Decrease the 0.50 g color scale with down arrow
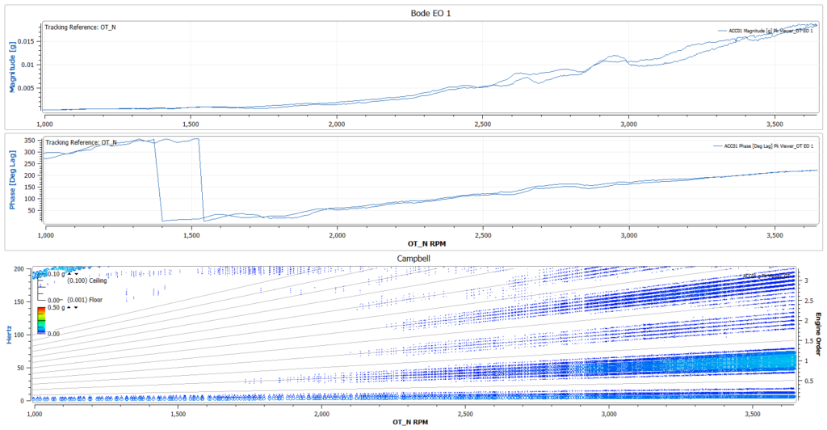Screen dimensions: 827x430 (74, 307)
